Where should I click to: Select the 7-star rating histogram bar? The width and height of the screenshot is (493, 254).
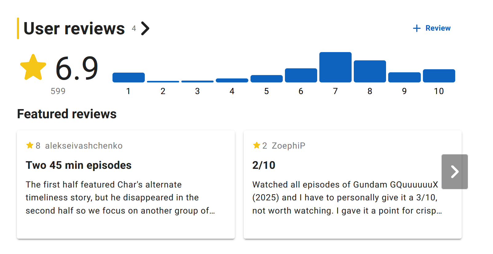click(335, 67)
